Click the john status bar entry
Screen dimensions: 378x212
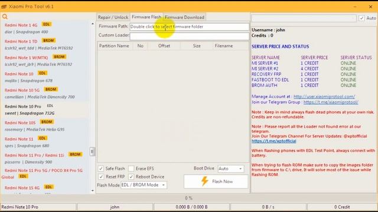pos(115,207)
